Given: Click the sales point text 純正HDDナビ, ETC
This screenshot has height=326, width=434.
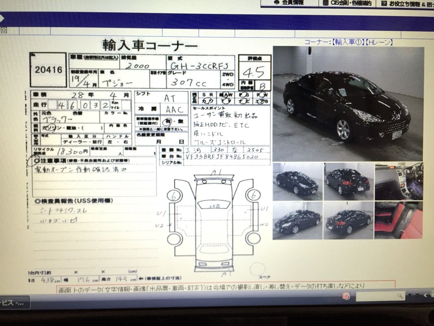Looking at the screenshot, I should coord(220,125).
